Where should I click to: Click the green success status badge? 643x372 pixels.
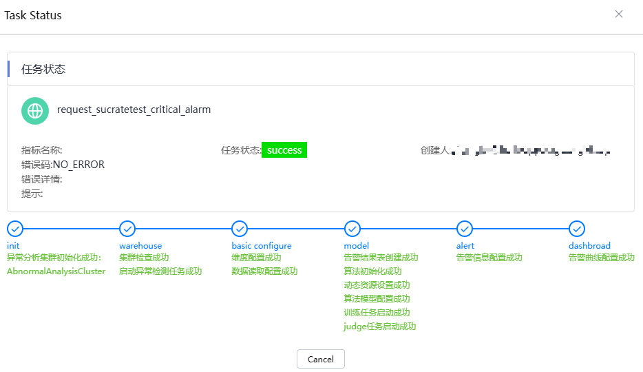(x=284, y=150)
